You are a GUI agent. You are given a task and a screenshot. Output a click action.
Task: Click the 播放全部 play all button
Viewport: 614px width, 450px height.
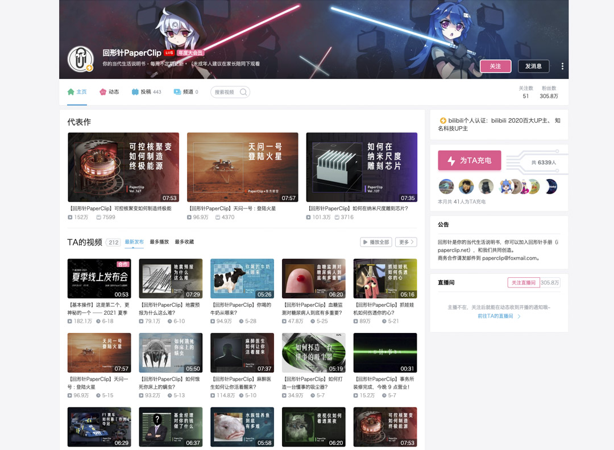pyautogui.click(x=376, y=242)
